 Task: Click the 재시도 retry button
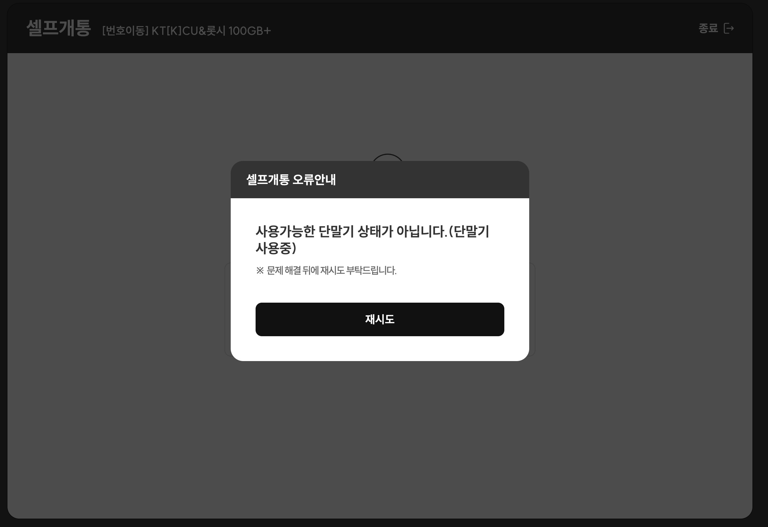point(380,319)
